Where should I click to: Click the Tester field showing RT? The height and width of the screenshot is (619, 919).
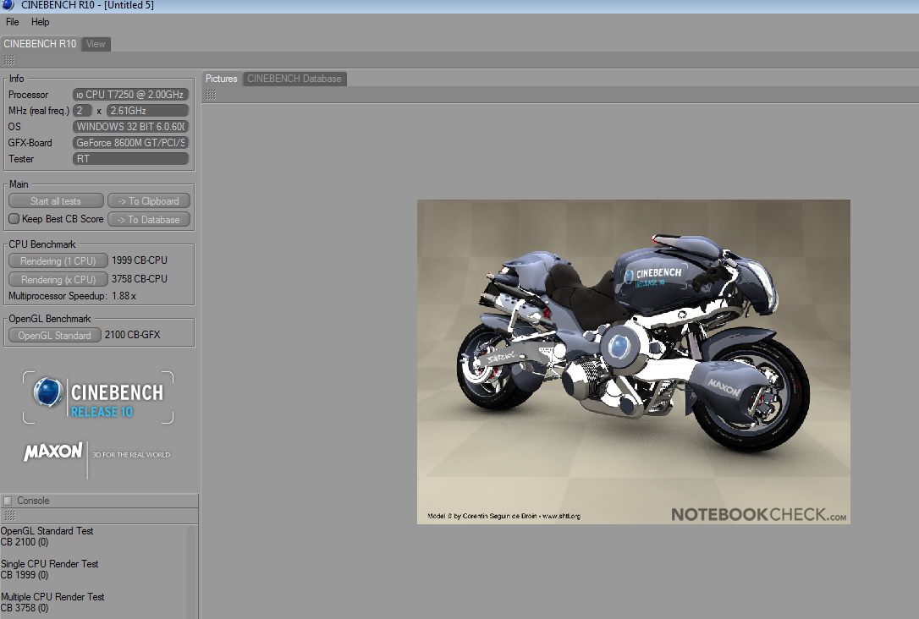pyautogui.click(x=130, y=159)
